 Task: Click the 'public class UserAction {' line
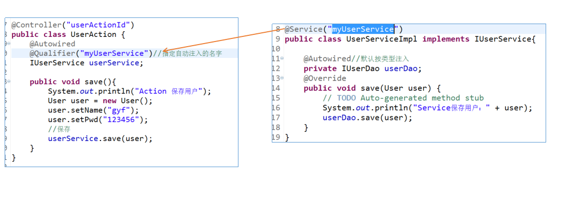click(69, 35)
